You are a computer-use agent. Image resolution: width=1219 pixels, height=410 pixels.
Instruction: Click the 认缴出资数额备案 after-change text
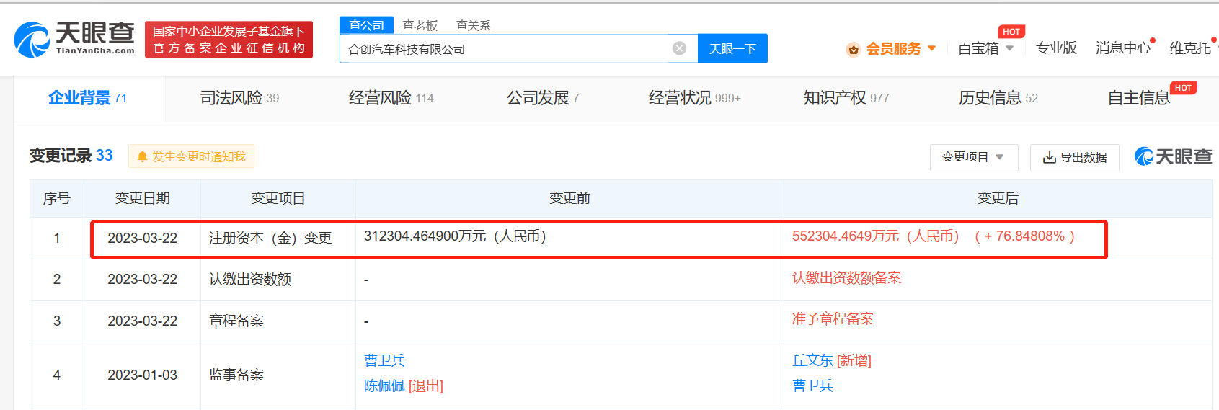tap(847, 278)
